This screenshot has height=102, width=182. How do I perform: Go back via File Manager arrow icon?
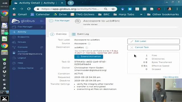click(x=51, y=21)
